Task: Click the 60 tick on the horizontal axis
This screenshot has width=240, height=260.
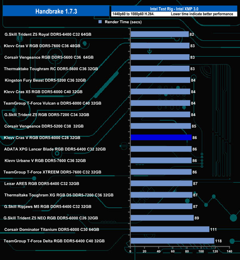Action: pyautogui.click(x=173, y=252)
